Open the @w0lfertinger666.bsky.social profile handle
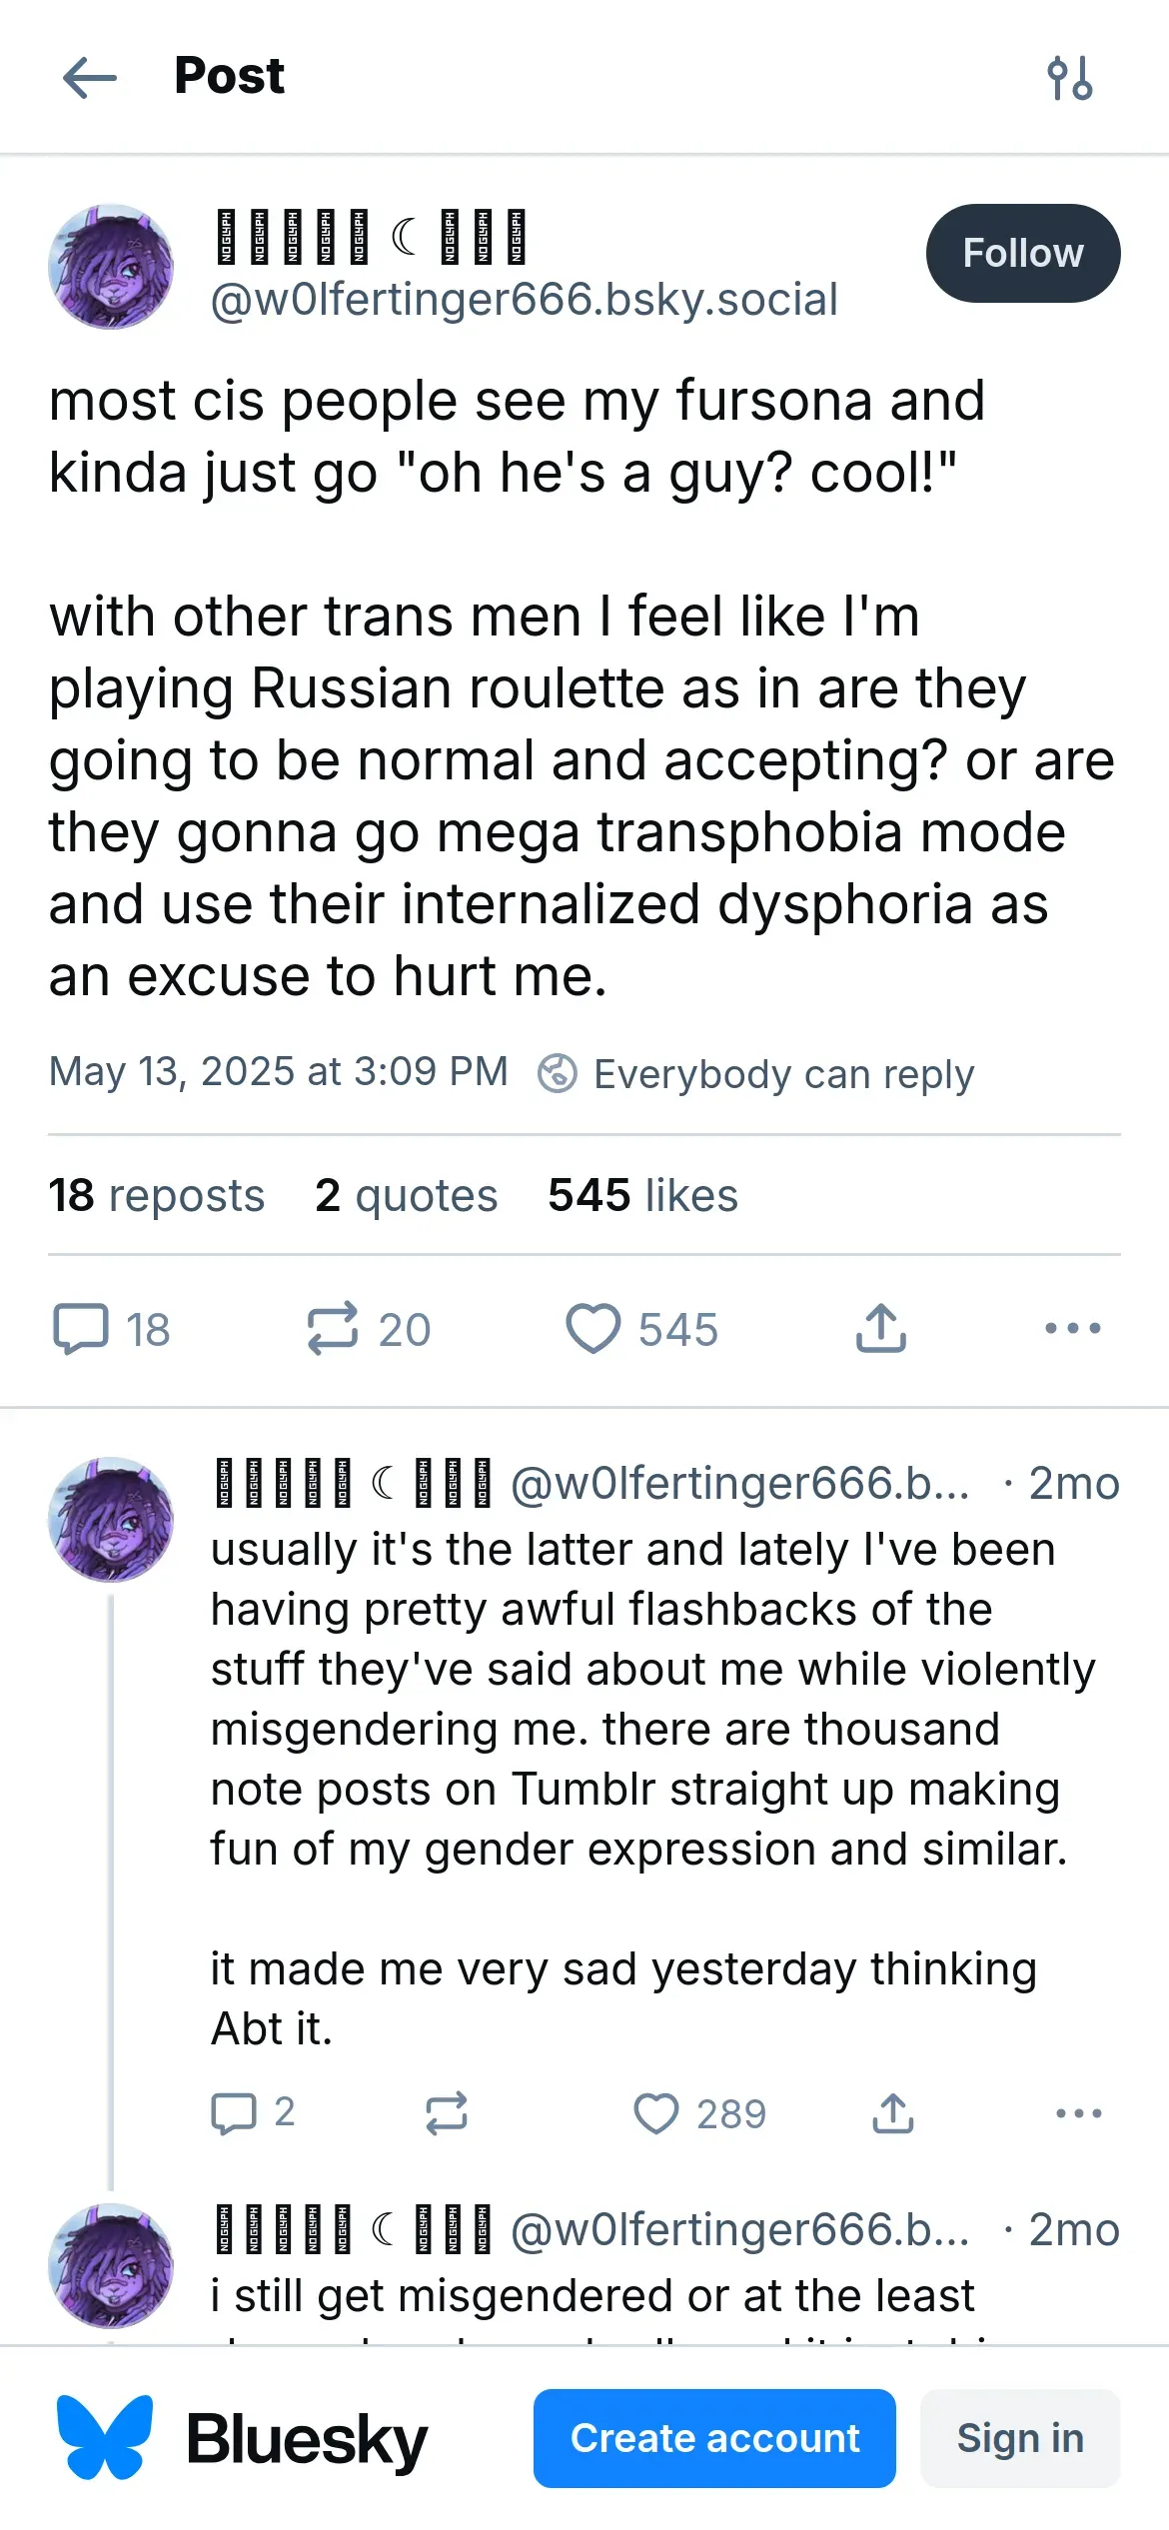The image size is (1169, 2530). pyautogui.click(x=525, y=300)
